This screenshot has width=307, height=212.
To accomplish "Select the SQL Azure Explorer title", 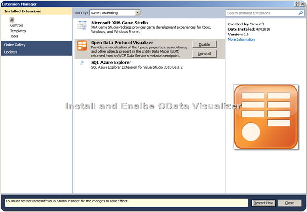I will coord(111,63).
